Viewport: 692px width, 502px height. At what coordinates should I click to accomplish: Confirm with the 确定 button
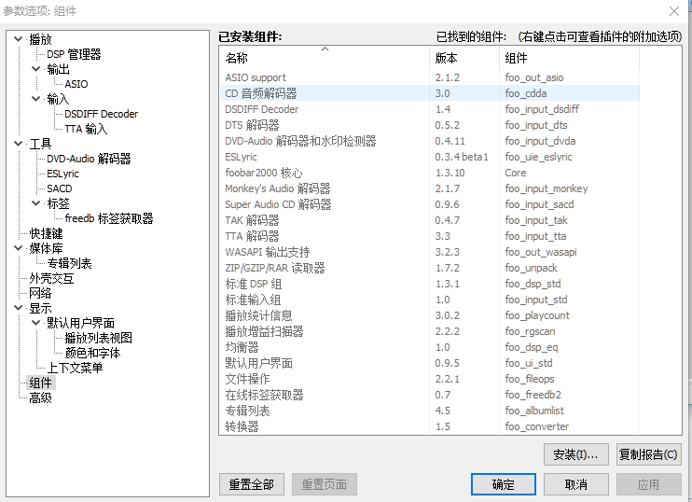tap(504, 484)
